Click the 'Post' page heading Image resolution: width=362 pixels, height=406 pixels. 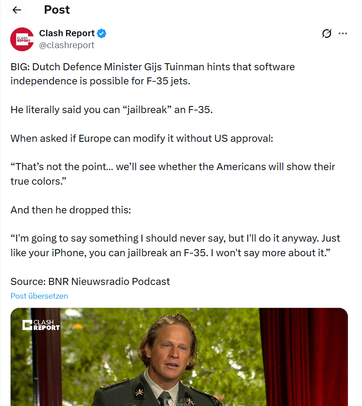click(57, 10)
